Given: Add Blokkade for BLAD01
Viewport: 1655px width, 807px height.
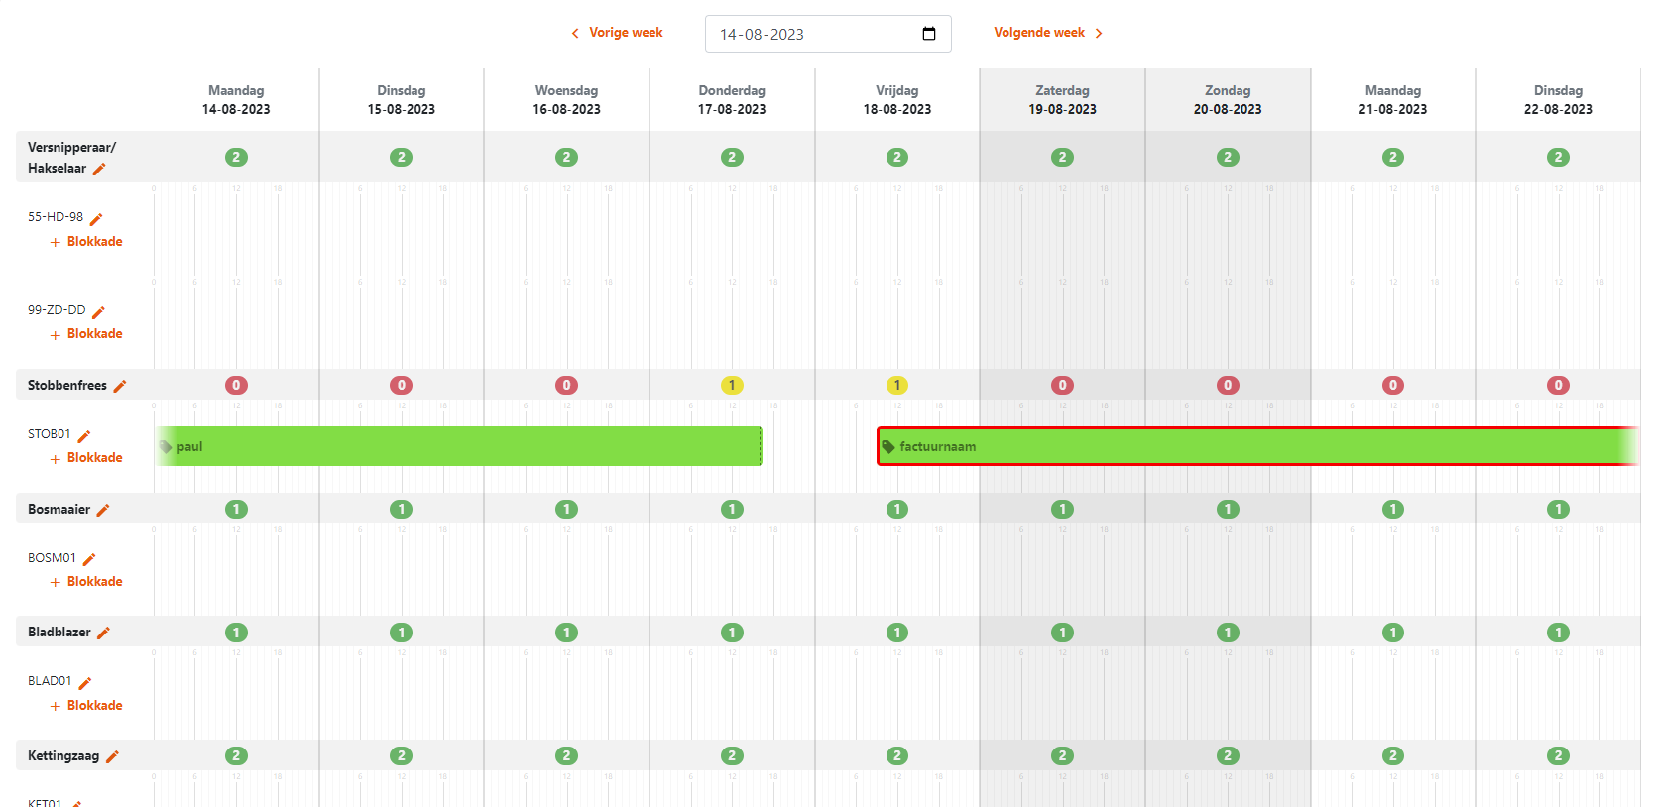Looking at the screenshot, I should (86, 706).
